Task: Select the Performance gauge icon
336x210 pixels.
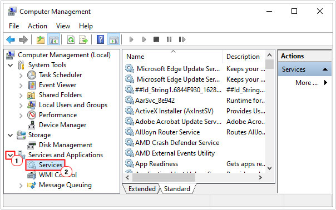Action: point(32,115)
